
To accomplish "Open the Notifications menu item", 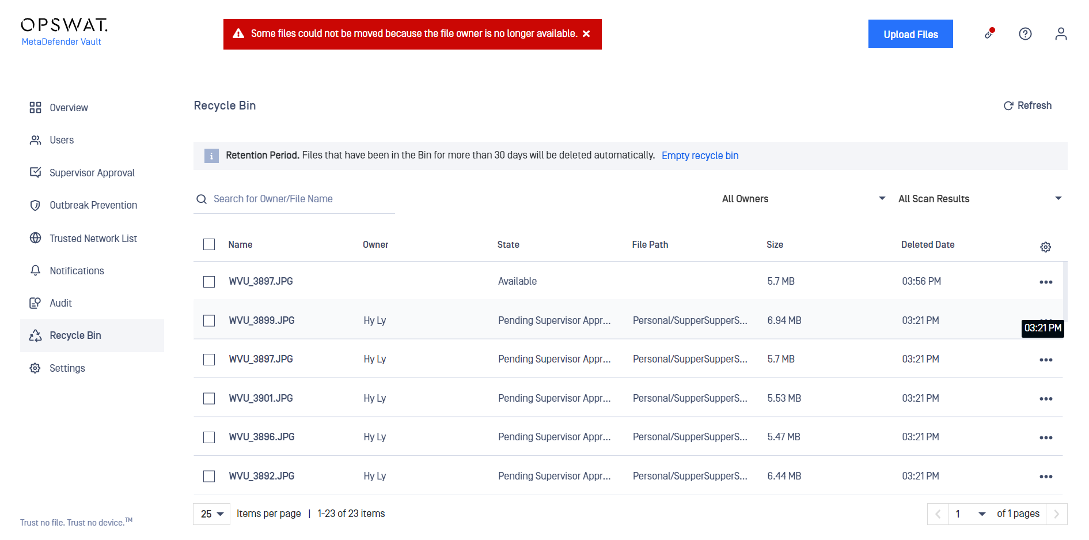I will 92,271.
